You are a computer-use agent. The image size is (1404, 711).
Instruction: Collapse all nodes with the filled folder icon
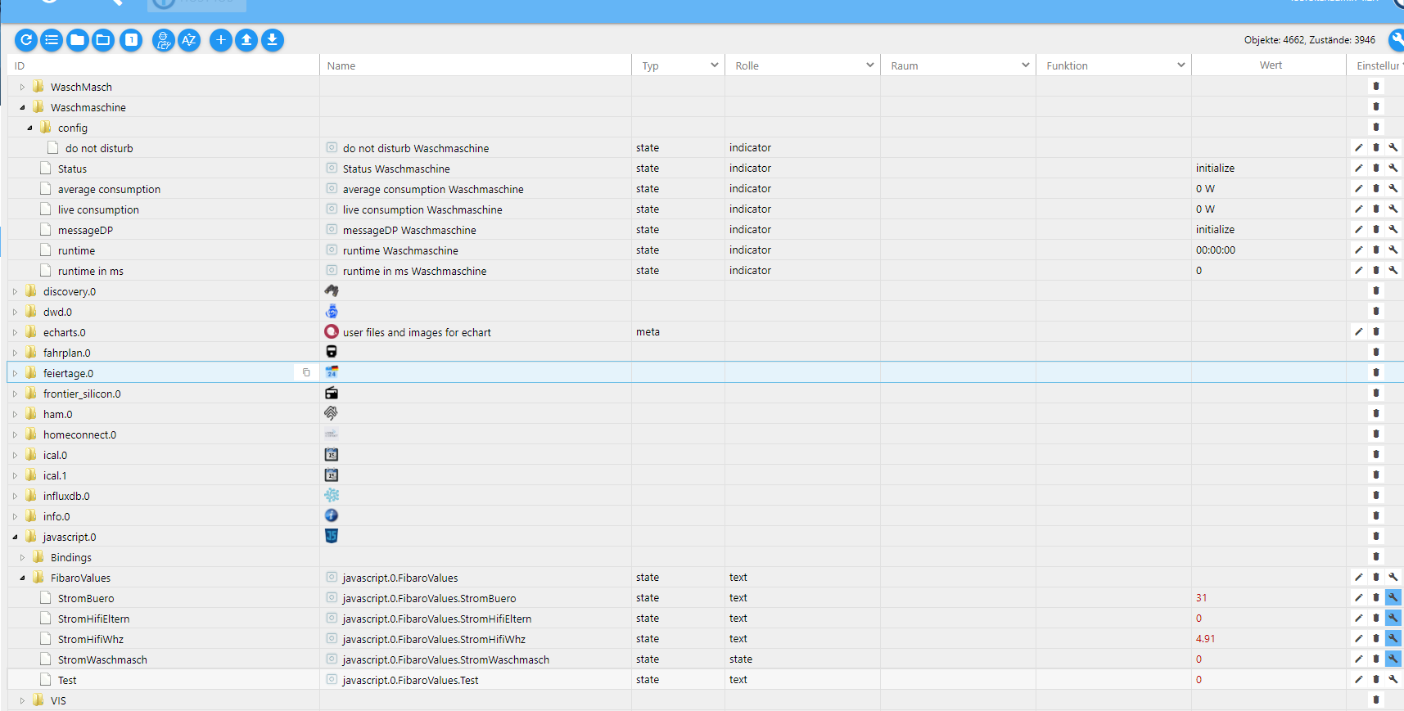pos(78,40)
